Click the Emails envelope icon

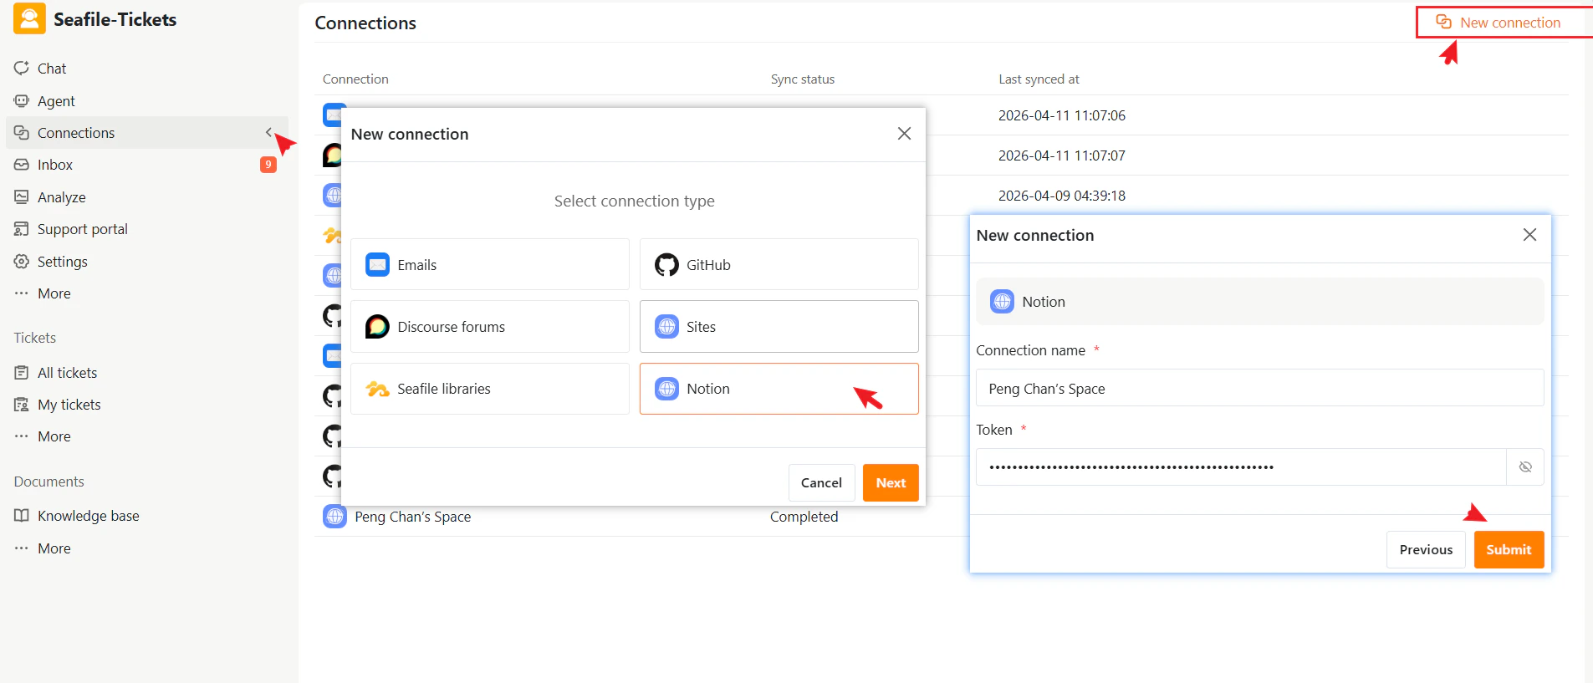point(378,264)
